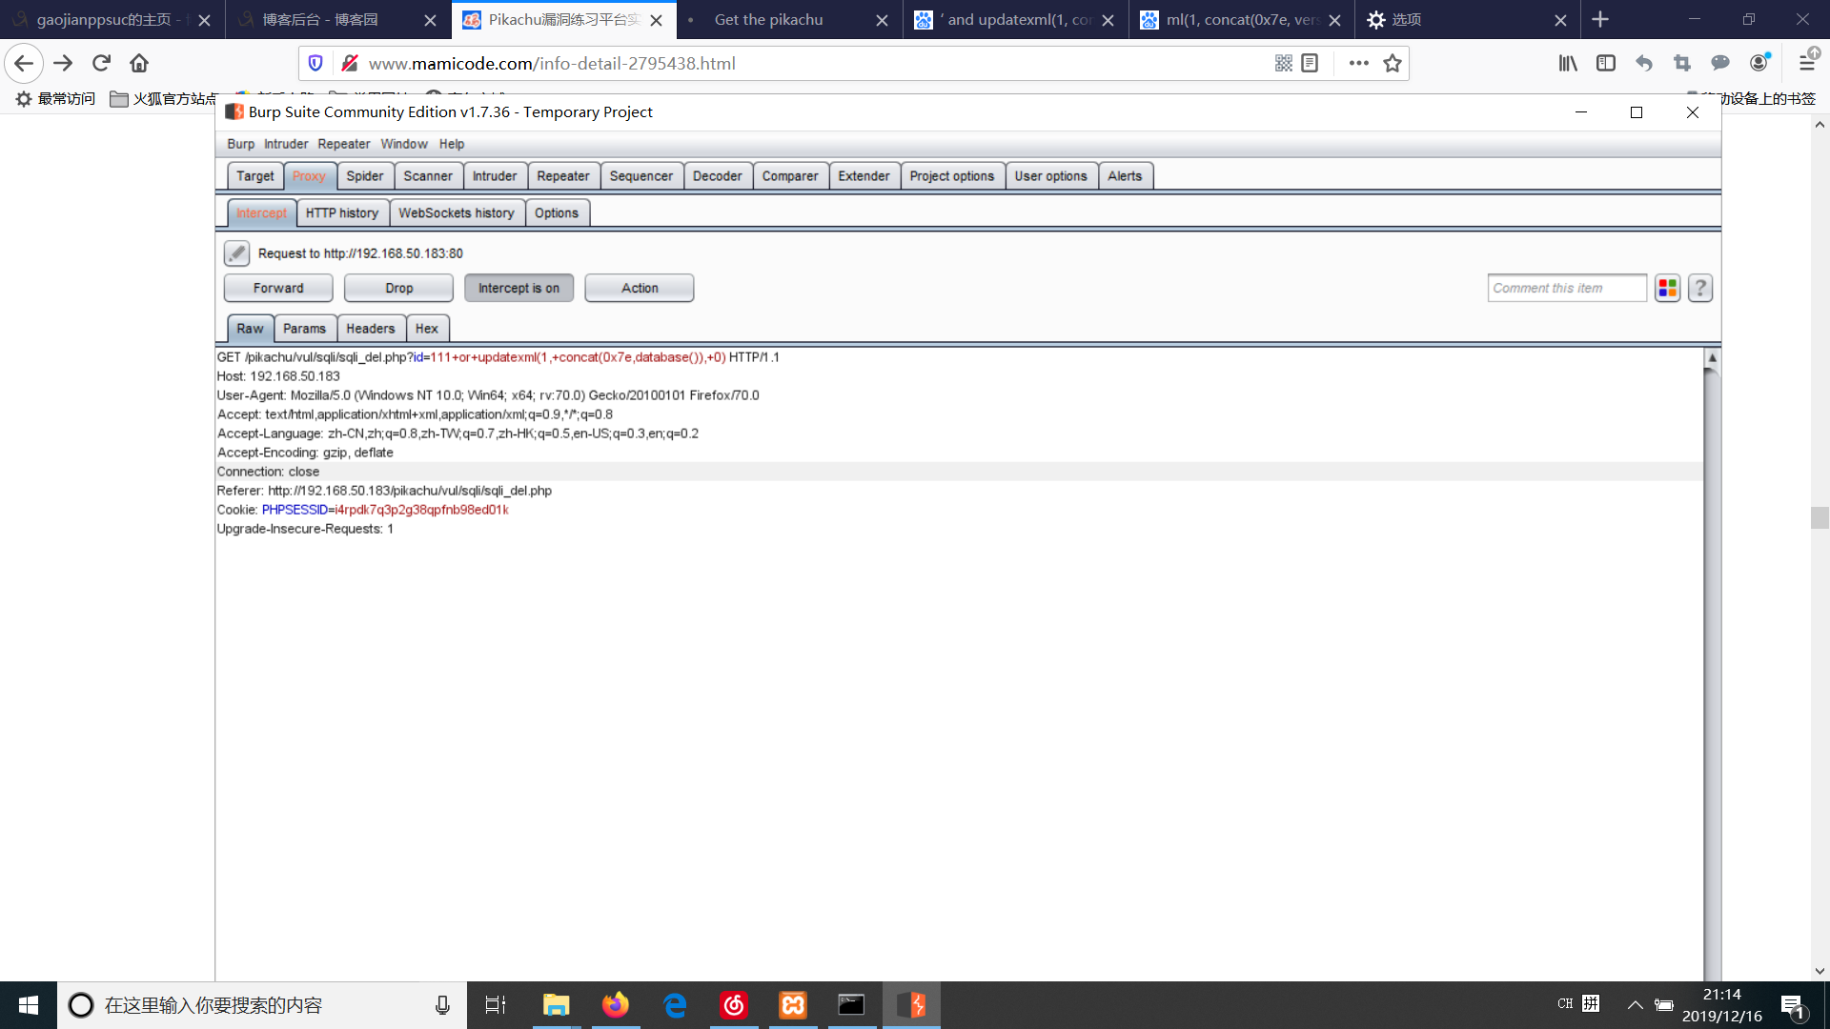Viewport: 1830px width, 1029px height.
Task: Open Firefox hamburger application menu
Action: 1807,63
